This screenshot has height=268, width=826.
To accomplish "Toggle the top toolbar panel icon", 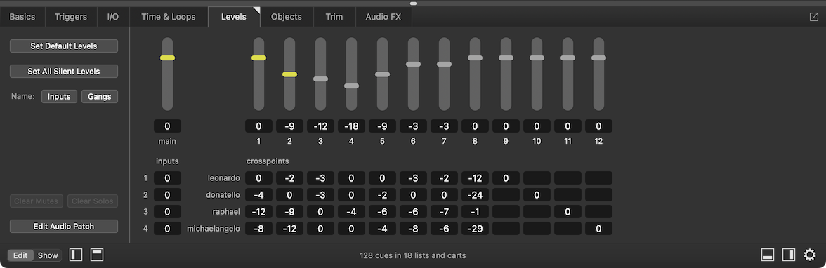I will point(97,255).
